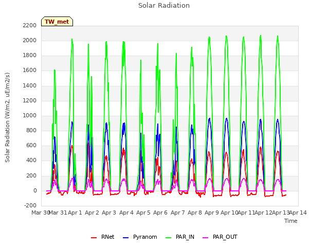Click the Apr 2 x-axis tick label
The width and height of the screenshot is (329, 247).
(92, 213)
